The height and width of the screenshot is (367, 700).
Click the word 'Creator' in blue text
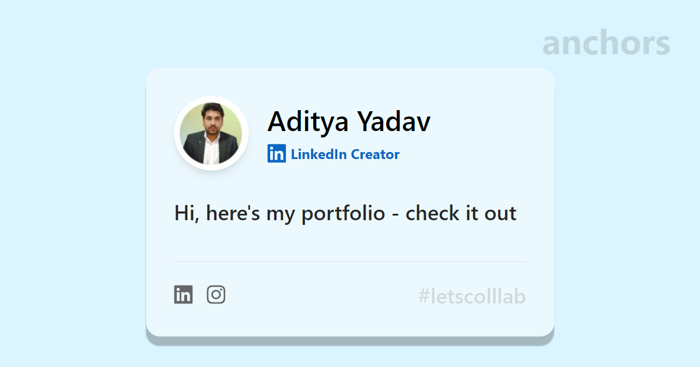point(375,154)
